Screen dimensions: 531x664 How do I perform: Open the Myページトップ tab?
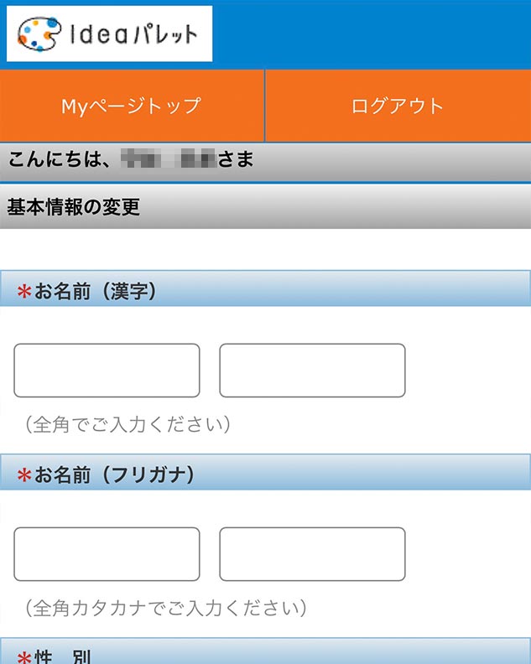[x=132, y=106]
